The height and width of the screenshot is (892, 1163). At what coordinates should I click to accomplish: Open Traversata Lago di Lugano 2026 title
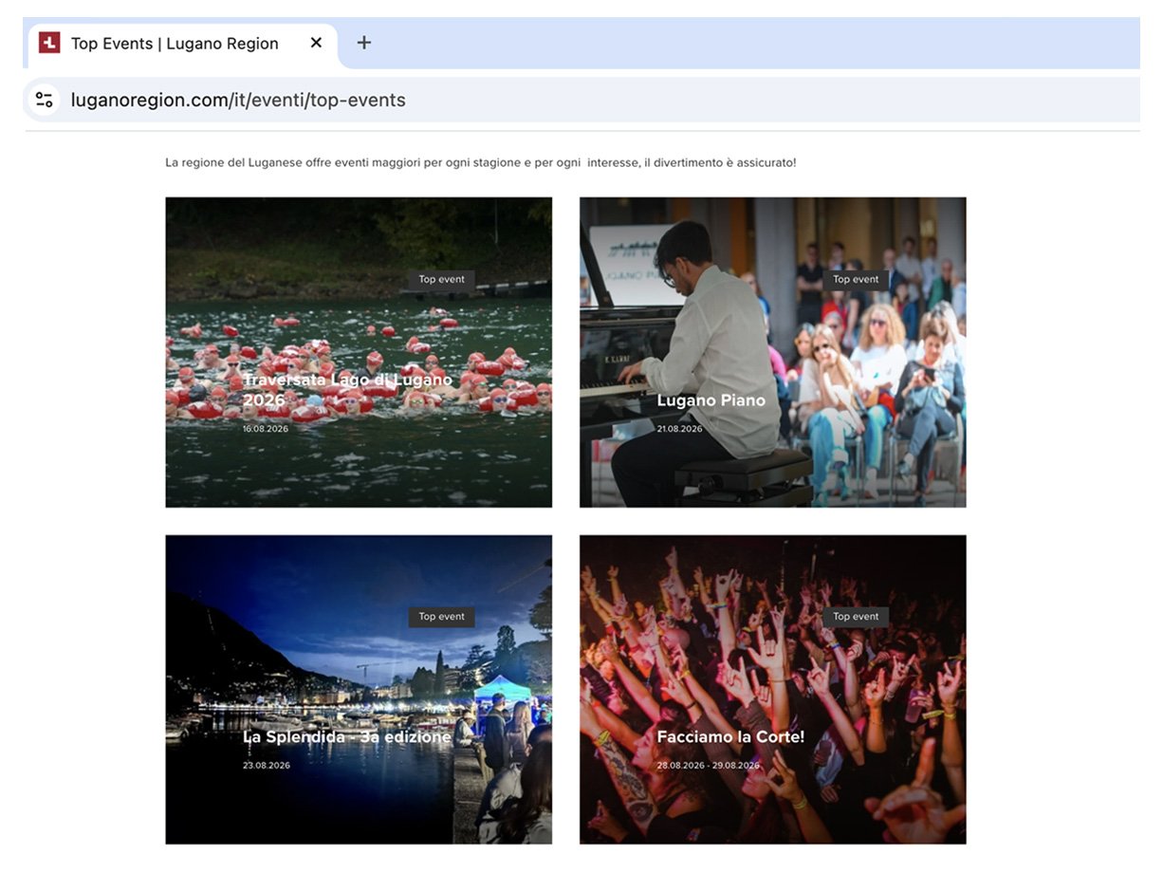(x=347, y=390)
